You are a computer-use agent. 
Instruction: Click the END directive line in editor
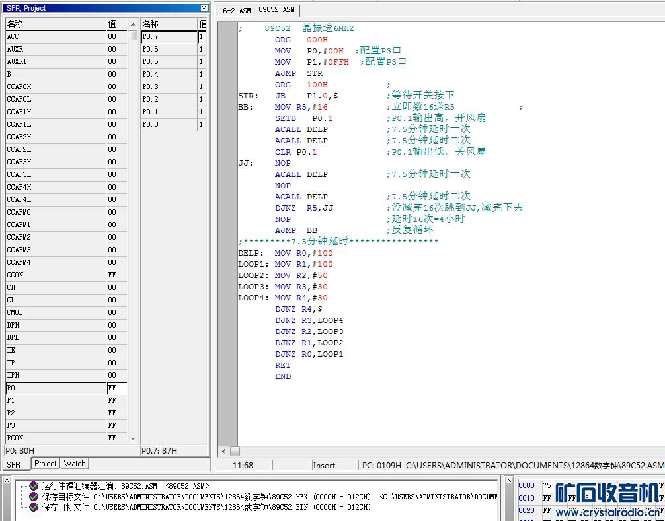point(283,376)
